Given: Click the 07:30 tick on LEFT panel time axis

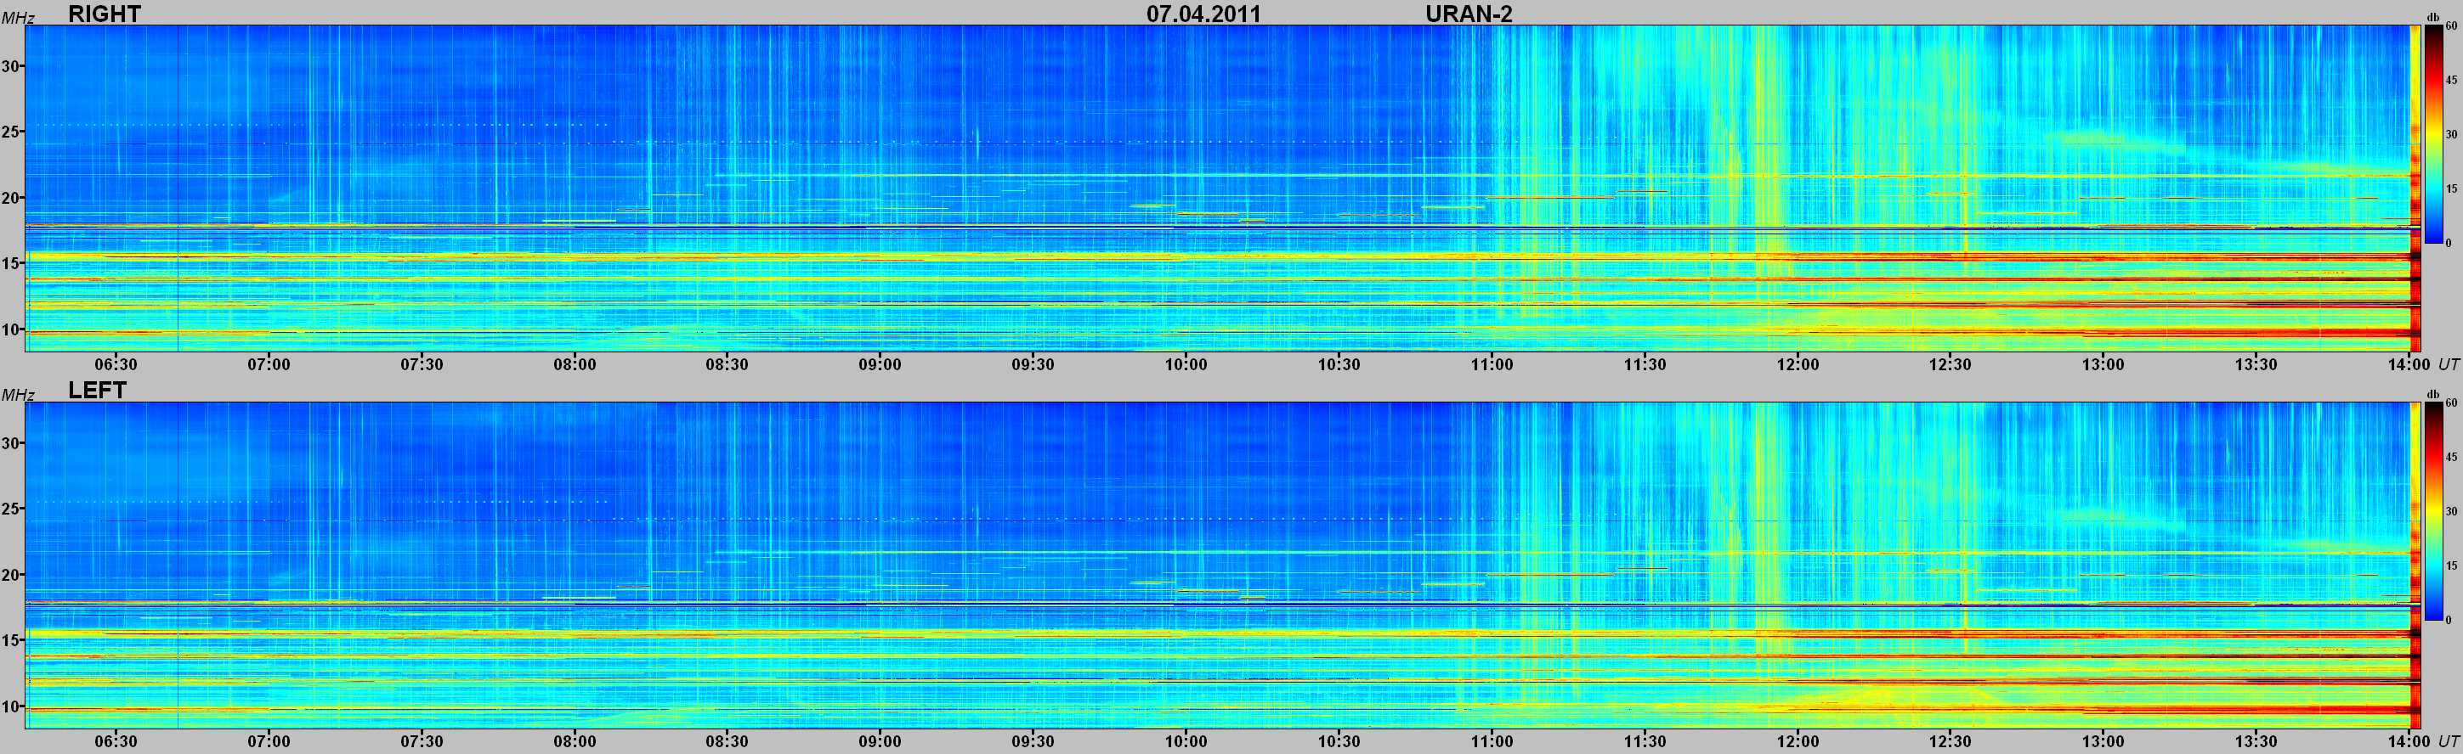Looking at the screenshot, I should [422, 740].
